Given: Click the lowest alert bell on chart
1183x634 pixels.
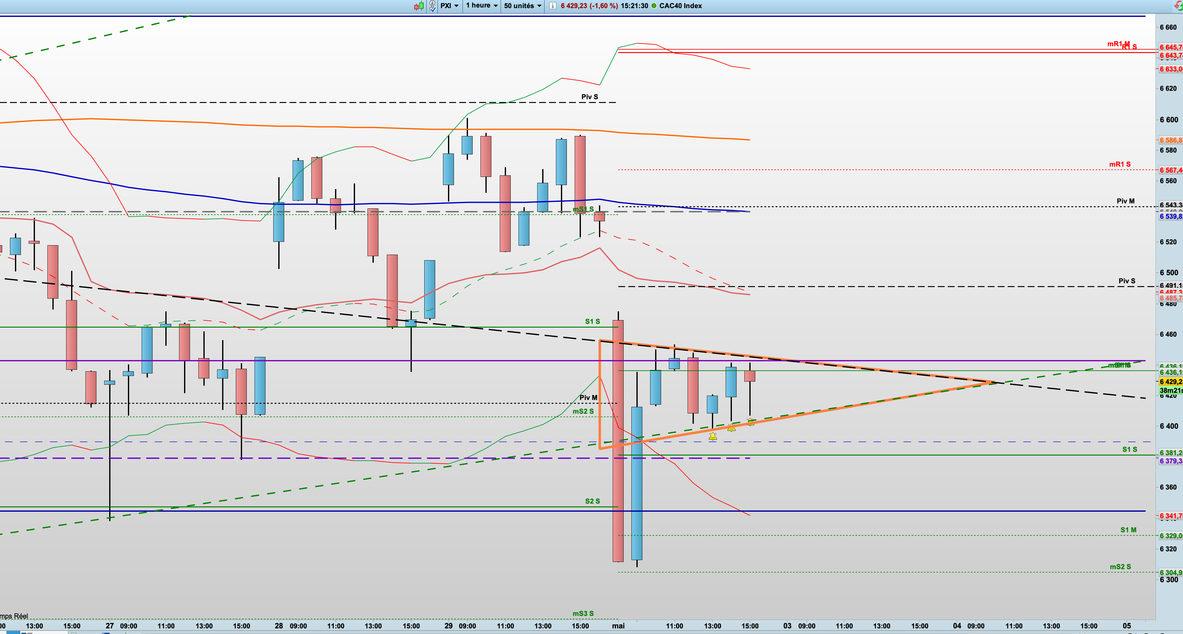Looking at the screenshot, I should tap(713, 436).
